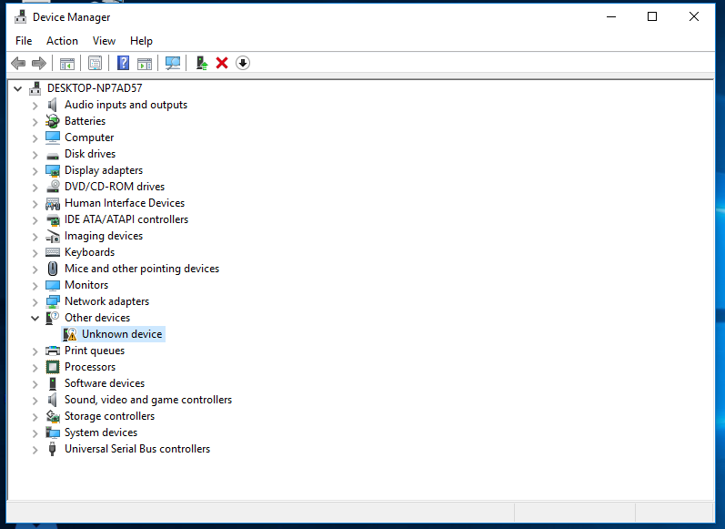This screenshot has height=529, width=725.
Task: Click the Device Manager title bar icon
Action: click(20, 17)
